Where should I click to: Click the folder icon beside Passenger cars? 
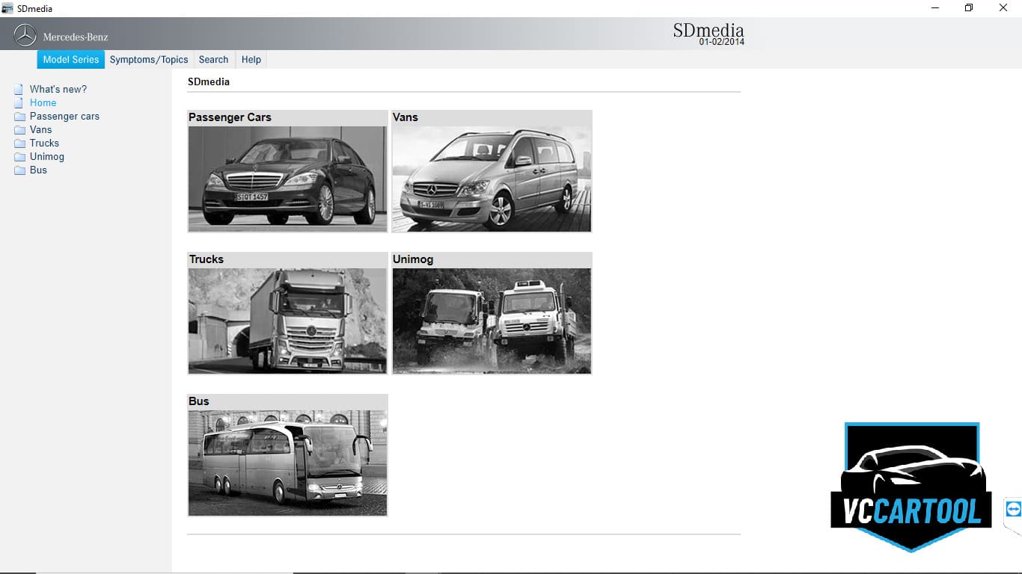pos(19,117)
